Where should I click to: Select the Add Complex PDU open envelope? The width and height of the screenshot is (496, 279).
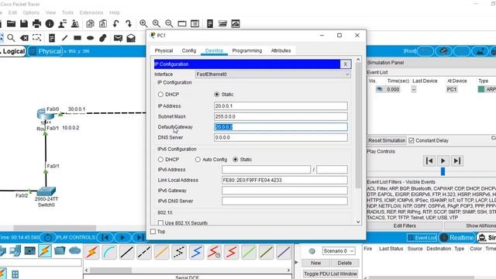pyautogui.click(x=131, y=38)
